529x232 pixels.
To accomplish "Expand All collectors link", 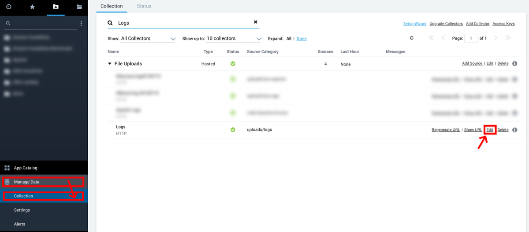I will click(289, 39).
